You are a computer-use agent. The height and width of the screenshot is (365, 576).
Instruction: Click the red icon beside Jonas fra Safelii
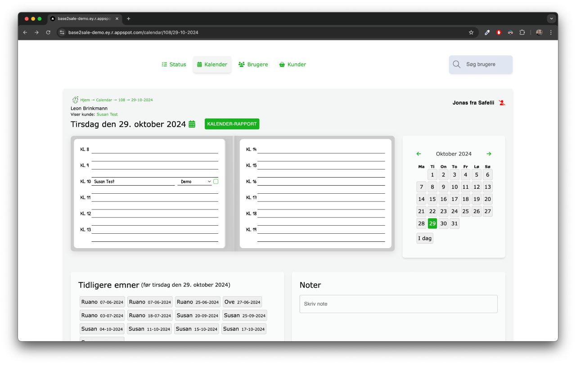(x=502, y=103)
